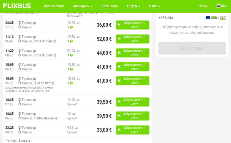Open the Услуги dropdown menu
This screenshot has width=231, height=143.
[x=133, y=6]
